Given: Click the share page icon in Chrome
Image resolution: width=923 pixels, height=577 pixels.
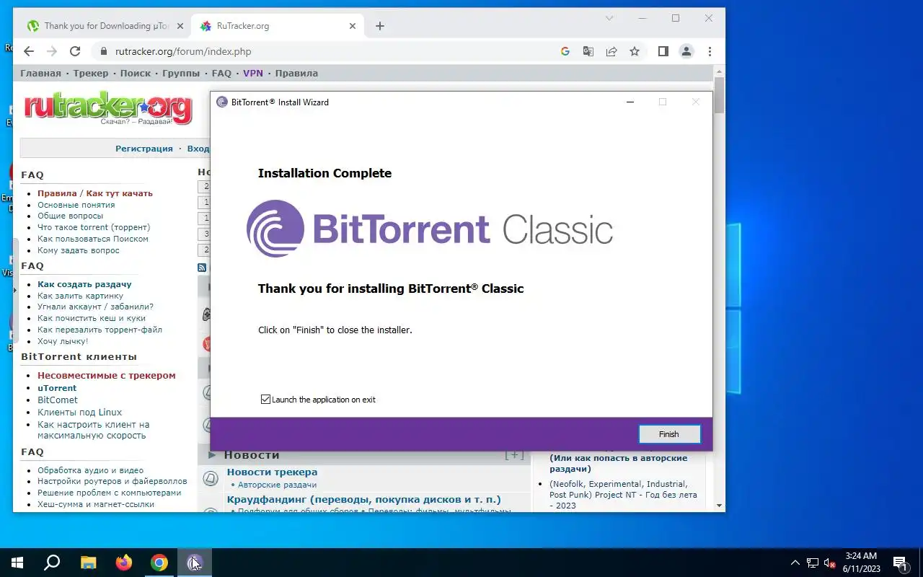Looking at the screenshot, I should 611,51.
